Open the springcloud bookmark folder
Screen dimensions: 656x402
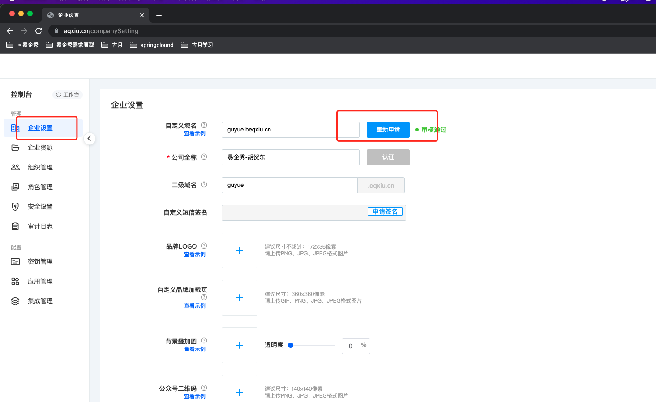[152, 45]
